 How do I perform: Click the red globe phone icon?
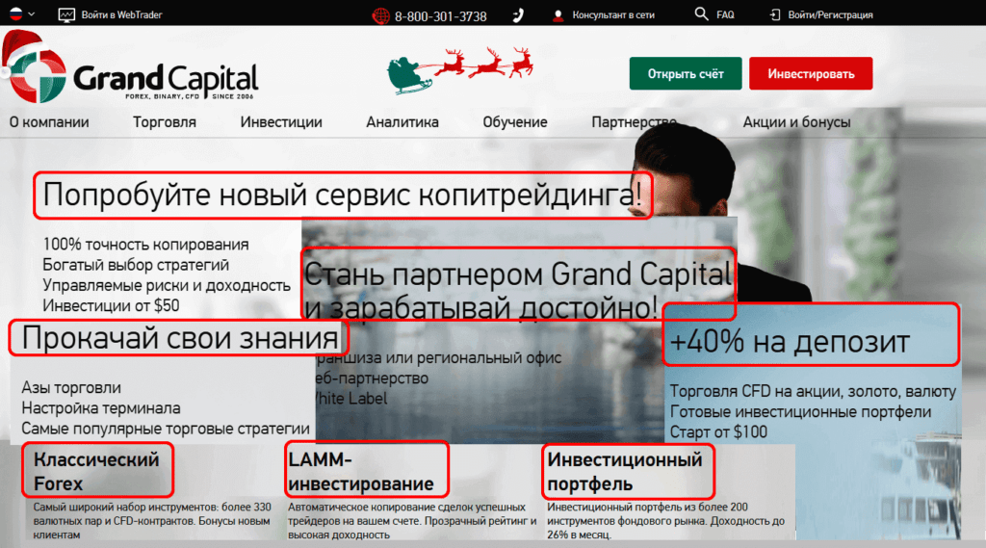coord(381,16)
